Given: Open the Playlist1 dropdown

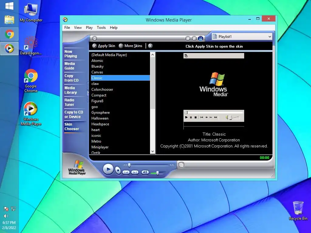Looking at the screenshot, I should (x=242, y=37).
